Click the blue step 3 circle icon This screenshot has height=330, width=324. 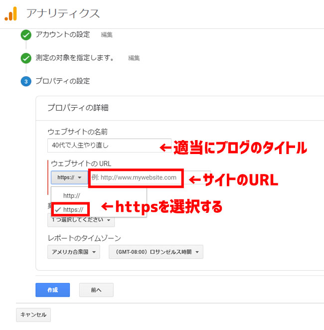point(26,81)
